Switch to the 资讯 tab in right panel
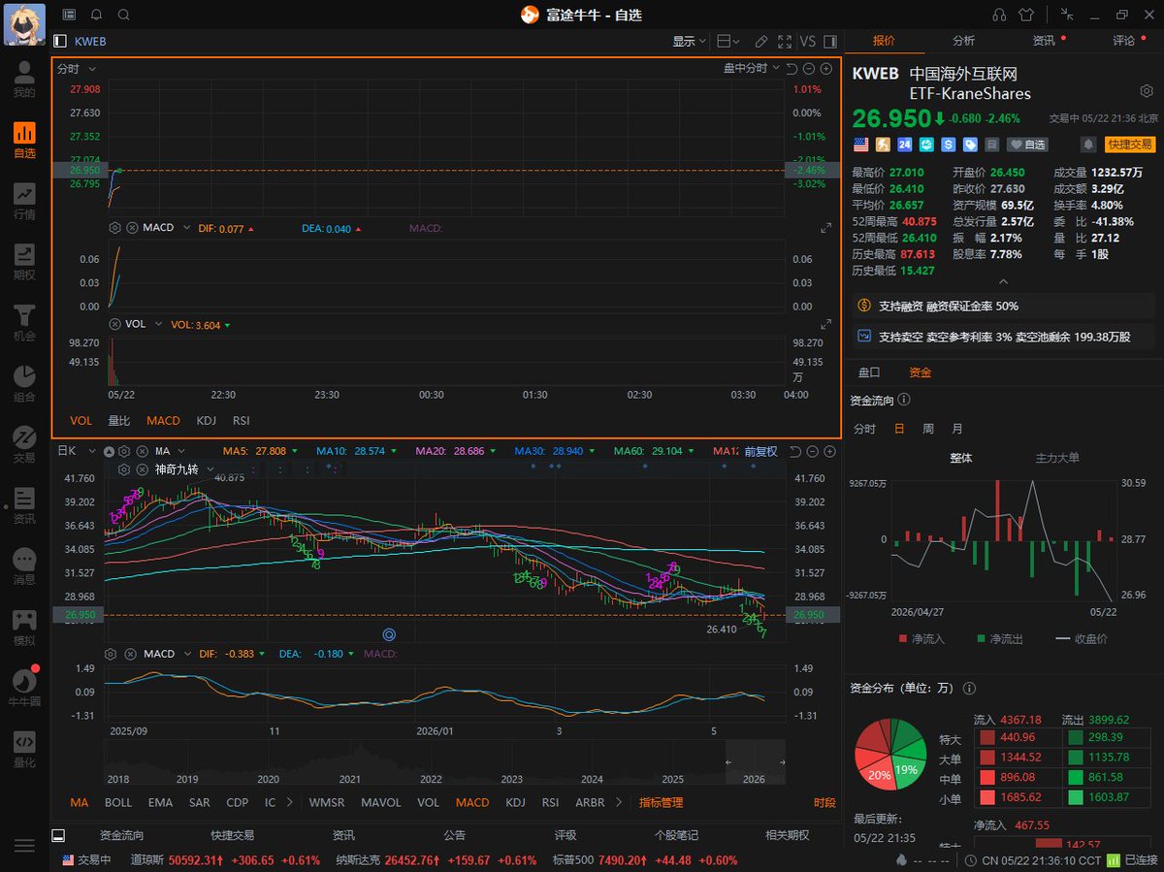Viewport: 1164px width, 872px height. tap(1044, 41)
